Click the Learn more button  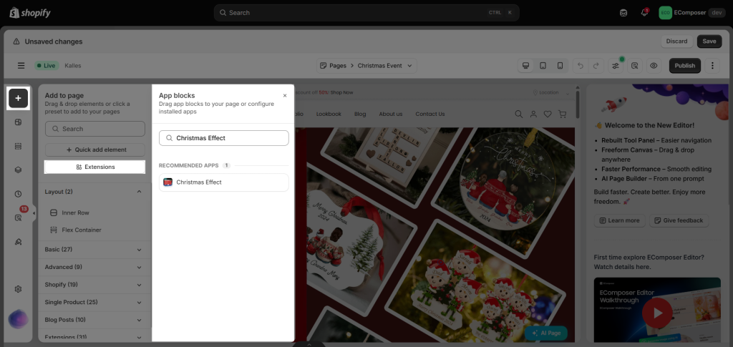[x=619, y=220]
